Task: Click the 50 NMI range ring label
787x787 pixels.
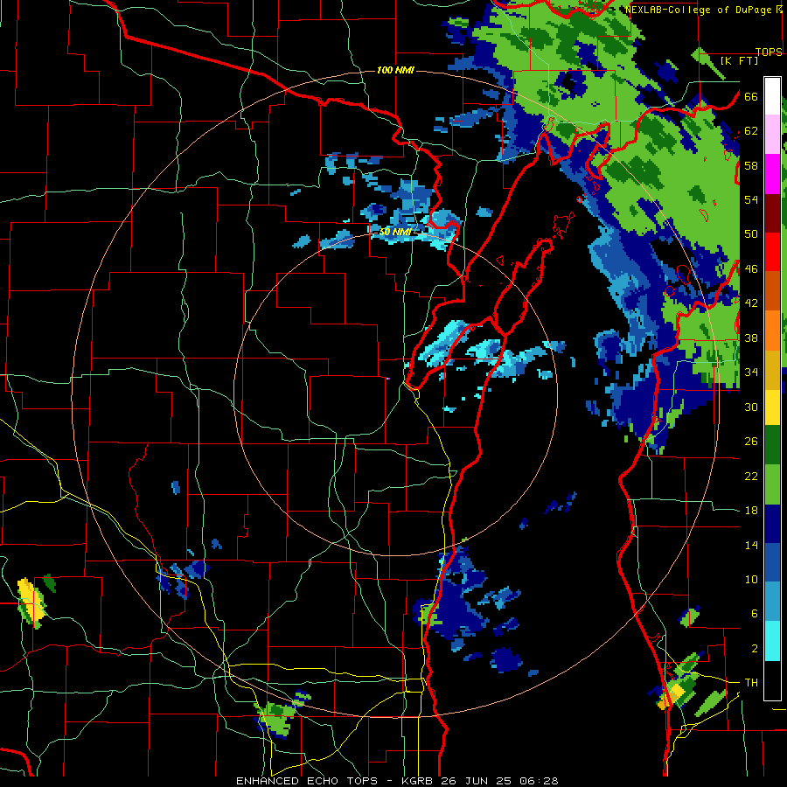Action: pyautogui.click(x=395, y=232)
